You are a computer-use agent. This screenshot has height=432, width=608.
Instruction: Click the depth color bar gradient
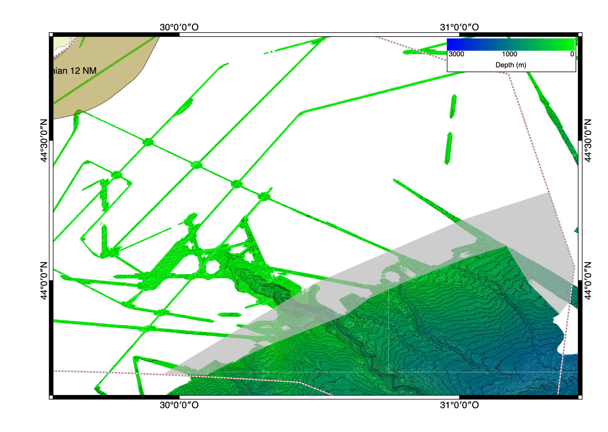point(511,45)
